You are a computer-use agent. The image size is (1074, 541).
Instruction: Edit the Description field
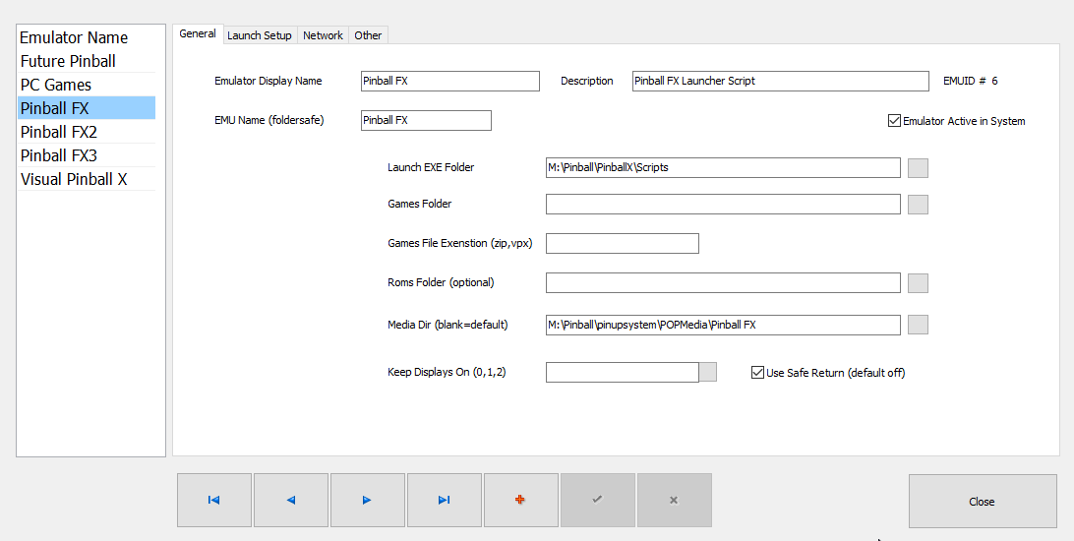point(780,81)
